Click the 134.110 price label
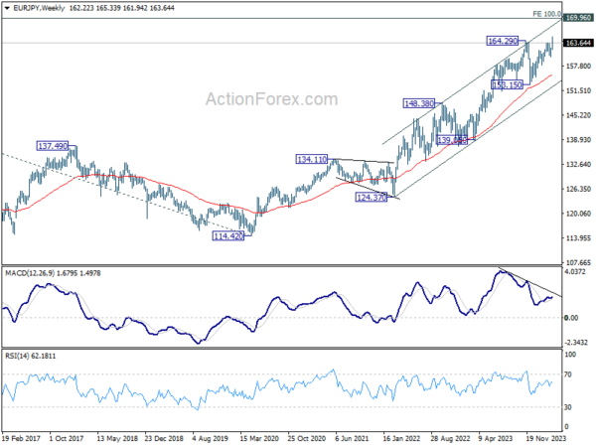Image resolution: width=596 pixels, height=447 pixels. pyautogui.click(x=312, y=160)
